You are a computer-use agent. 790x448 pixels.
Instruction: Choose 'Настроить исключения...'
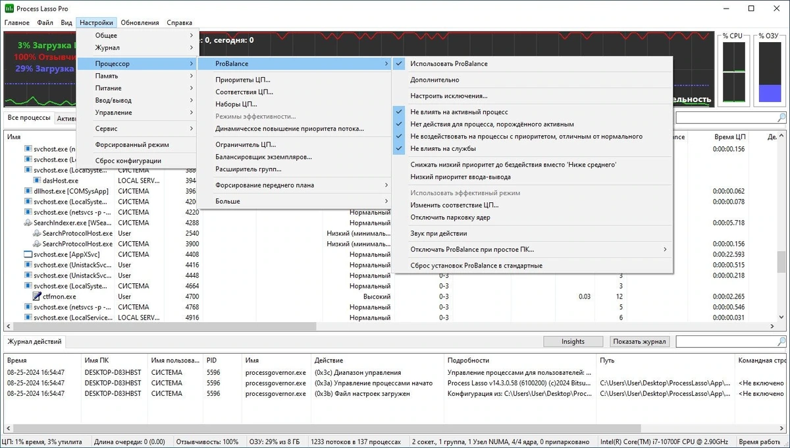(x=532, y=96)
